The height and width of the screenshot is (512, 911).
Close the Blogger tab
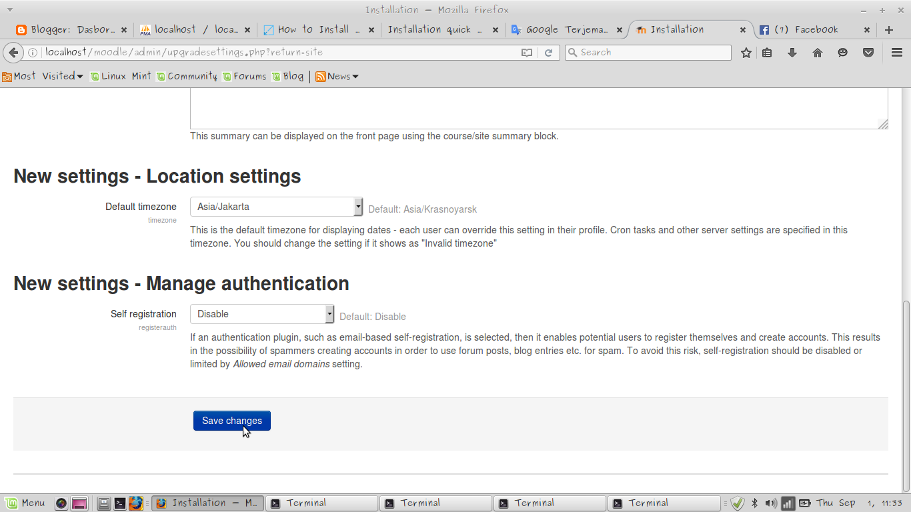coord(124,30)
